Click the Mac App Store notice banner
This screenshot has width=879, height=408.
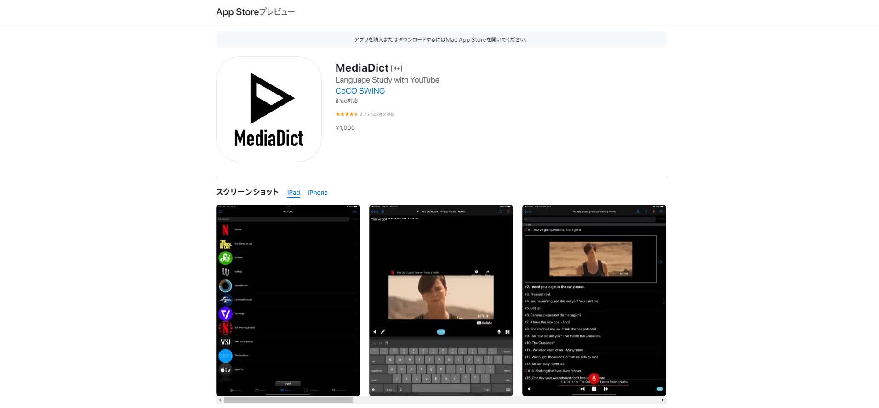(x=441, y=39)
